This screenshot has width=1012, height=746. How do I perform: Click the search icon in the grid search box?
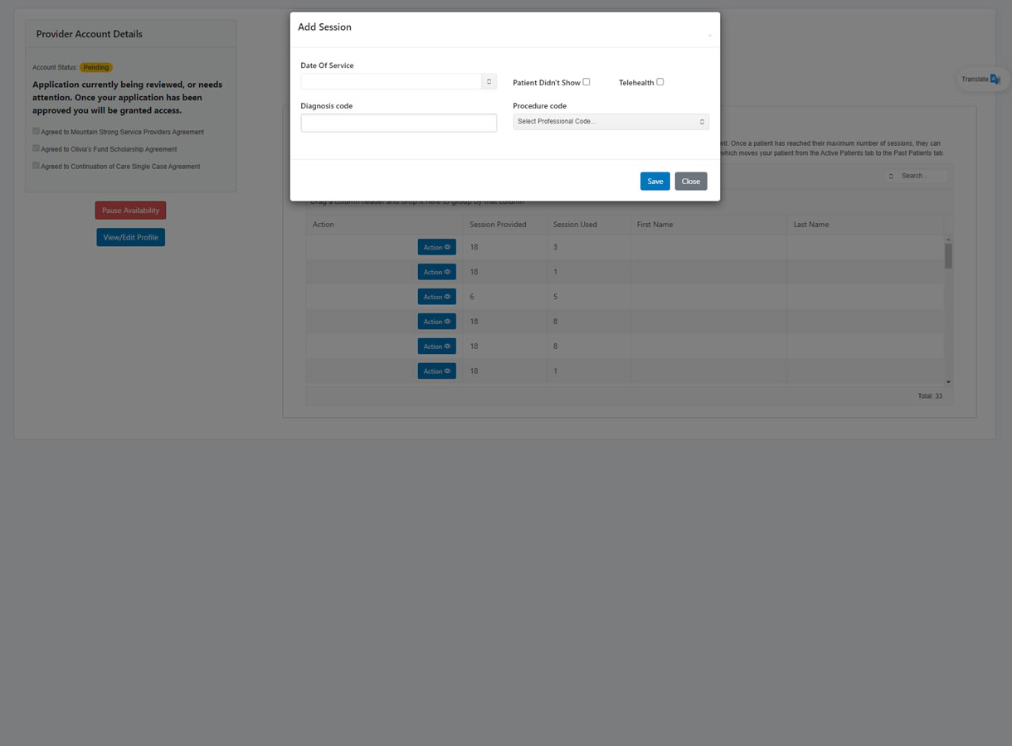[x=891, y=177]
